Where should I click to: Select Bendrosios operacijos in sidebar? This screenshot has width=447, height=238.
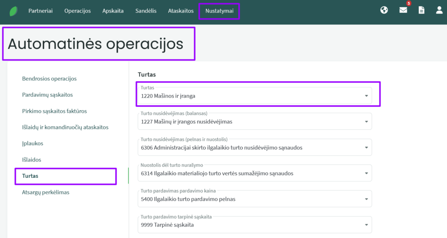[x=49, y=79]
